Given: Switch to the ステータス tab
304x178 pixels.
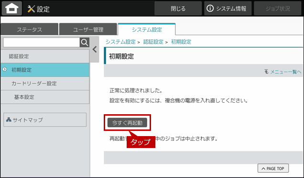Looking at the screenshot, I should (x=30, y=30).
